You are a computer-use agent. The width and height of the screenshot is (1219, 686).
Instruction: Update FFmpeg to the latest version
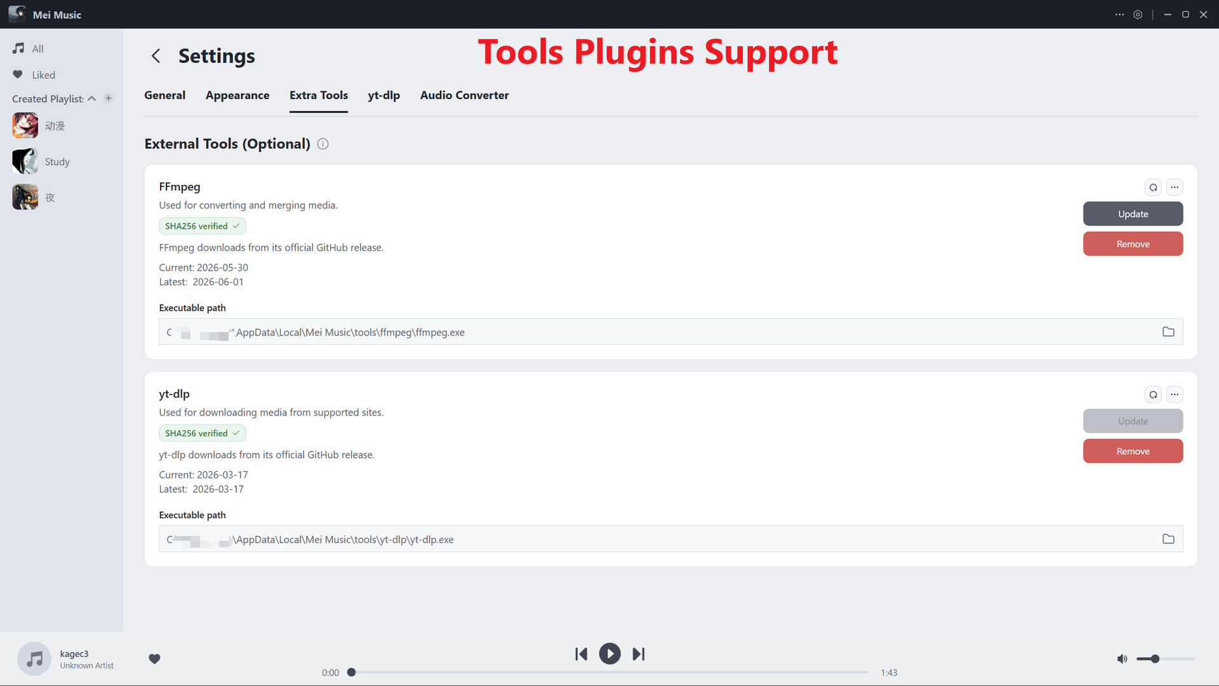click(1133, 214)
